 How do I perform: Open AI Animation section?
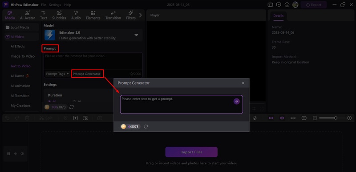click(x=20, y=86)
